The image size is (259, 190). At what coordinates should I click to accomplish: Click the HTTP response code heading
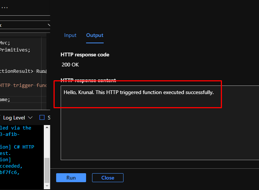(x=85, y=54)
